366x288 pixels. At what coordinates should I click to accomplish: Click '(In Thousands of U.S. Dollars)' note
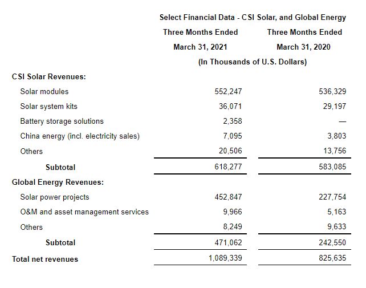pyautogui.click(x=253, y=62)
